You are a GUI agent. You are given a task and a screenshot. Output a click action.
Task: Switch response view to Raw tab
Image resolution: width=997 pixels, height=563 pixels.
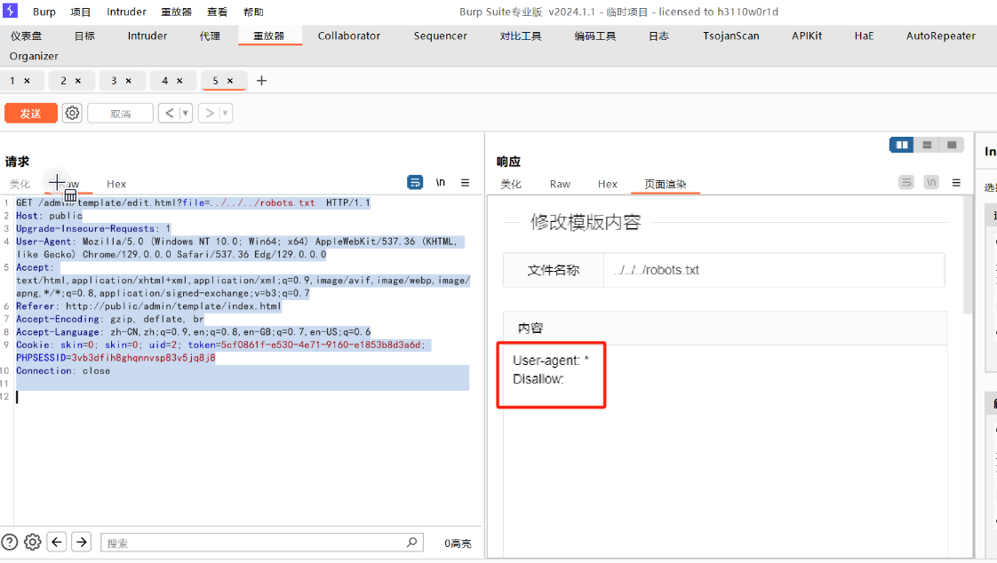point(560,184)
